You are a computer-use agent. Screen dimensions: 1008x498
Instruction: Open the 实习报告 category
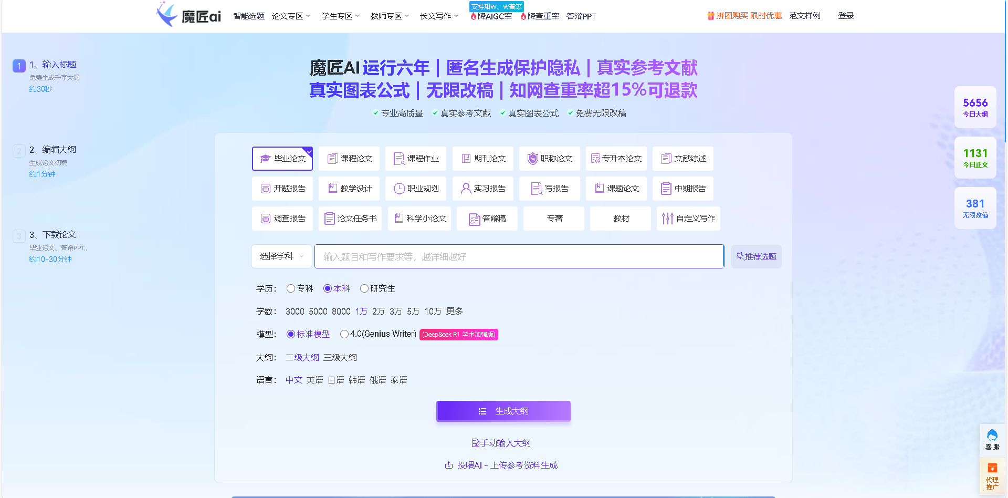pyautogui.click(x=482, y=188)
